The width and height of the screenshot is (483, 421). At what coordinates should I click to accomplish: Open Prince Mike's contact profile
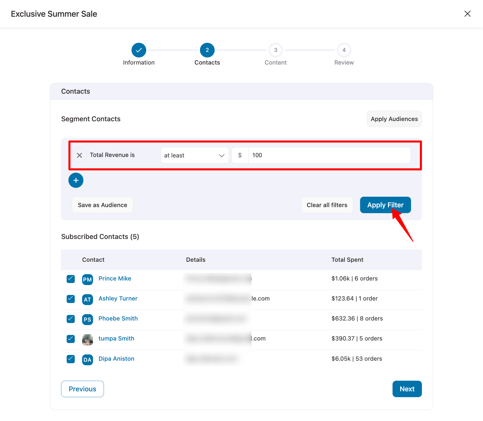115,278
